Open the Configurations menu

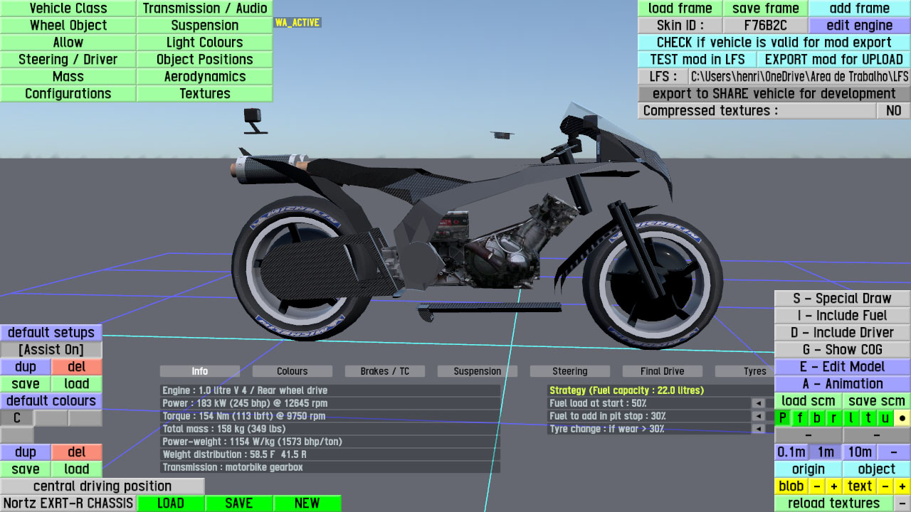click(x=68, y=94)
